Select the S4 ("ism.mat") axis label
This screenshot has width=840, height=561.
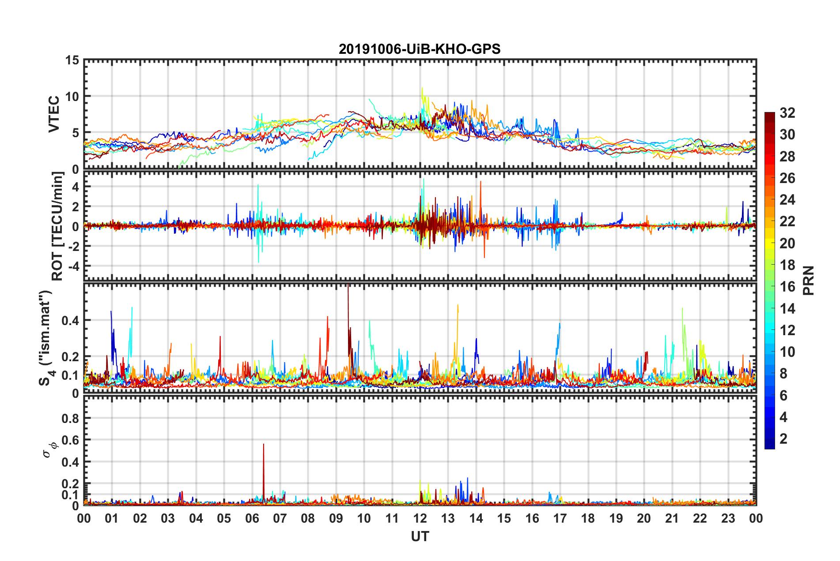tap(46, 338)
